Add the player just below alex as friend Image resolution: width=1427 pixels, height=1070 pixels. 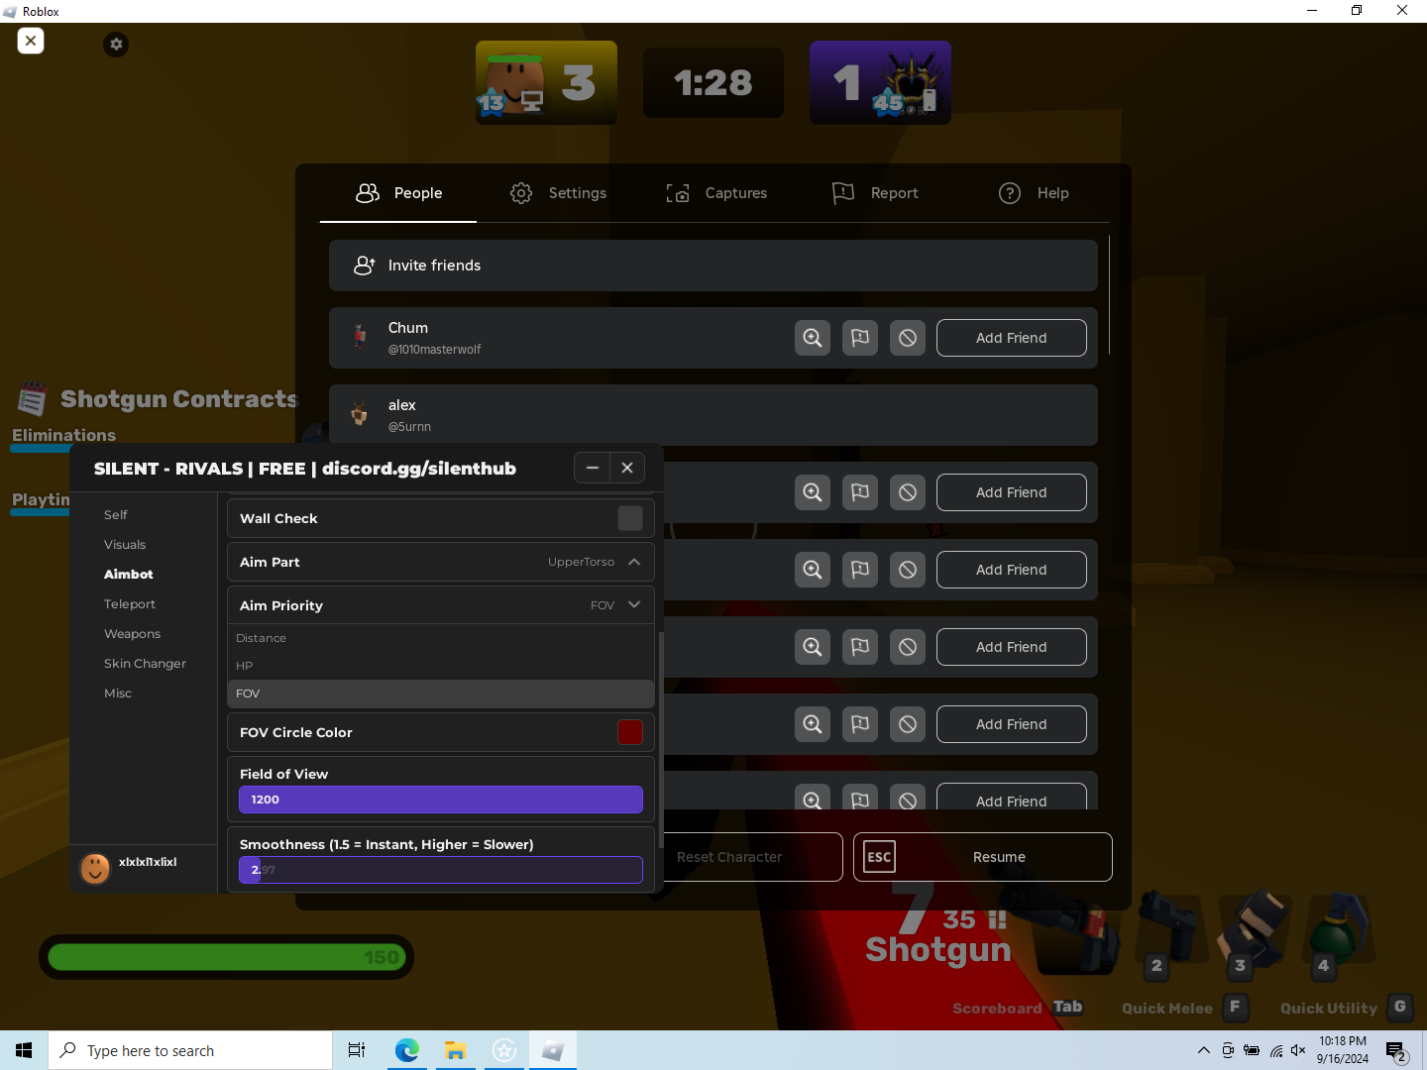1012,492
